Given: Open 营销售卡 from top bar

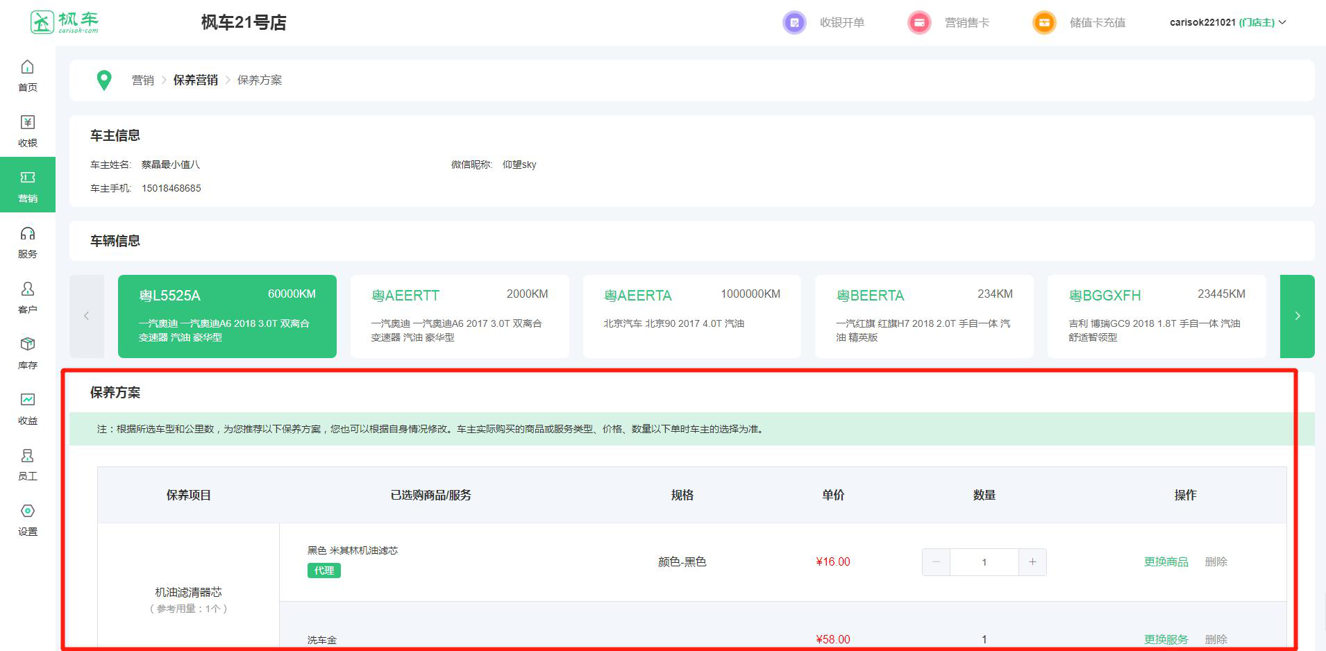Looking at the screenshot, I should tap(967, 23).
